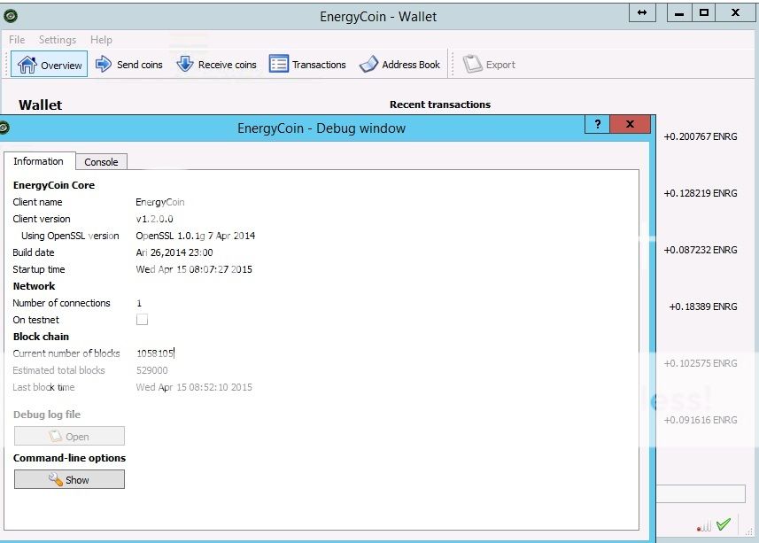The height and width of the screenshot is (543, 759).
Task: Show the Transactions list
Action: 307,65
